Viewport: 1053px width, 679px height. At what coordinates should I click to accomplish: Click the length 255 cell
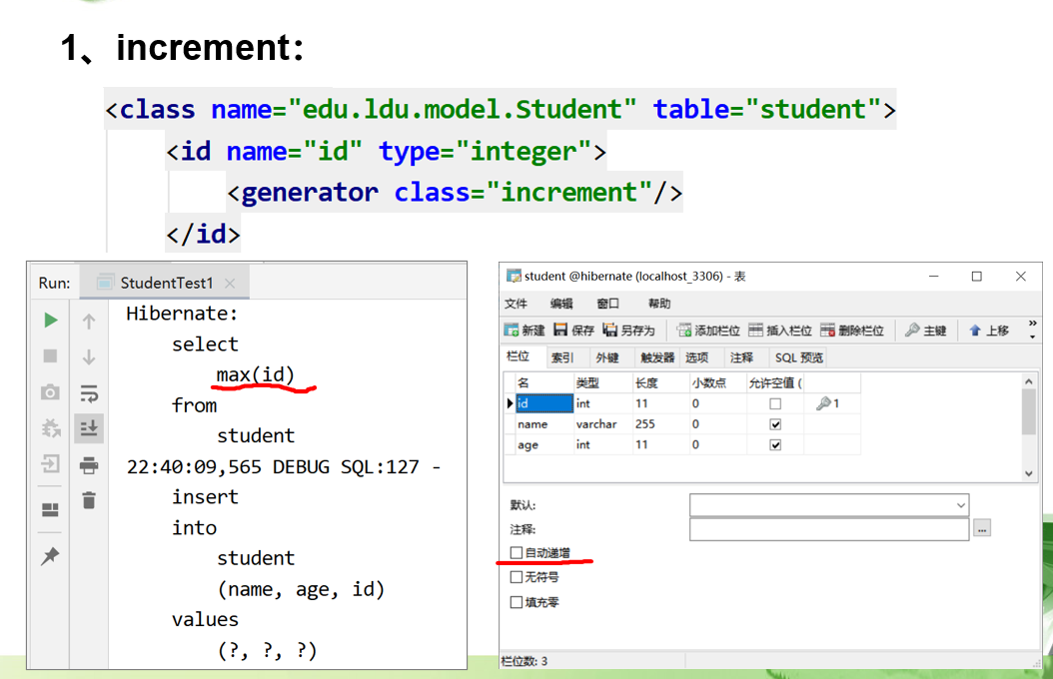(x=660, y=424)
